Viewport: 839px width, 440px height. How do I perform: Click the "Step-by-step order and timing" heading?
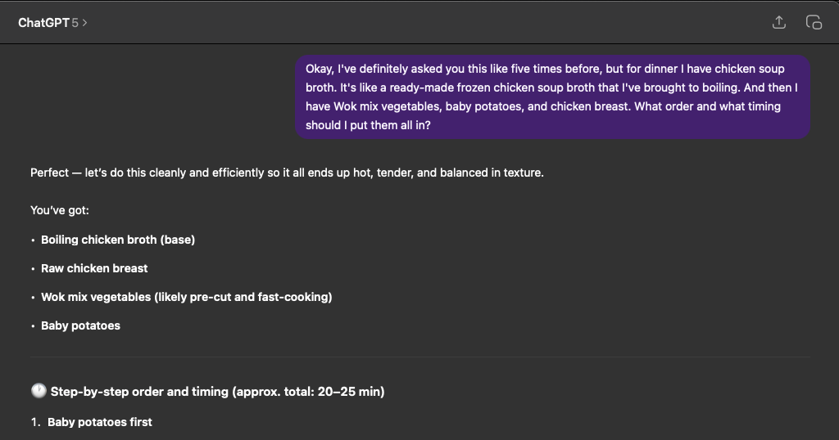(x=217, y=392)
